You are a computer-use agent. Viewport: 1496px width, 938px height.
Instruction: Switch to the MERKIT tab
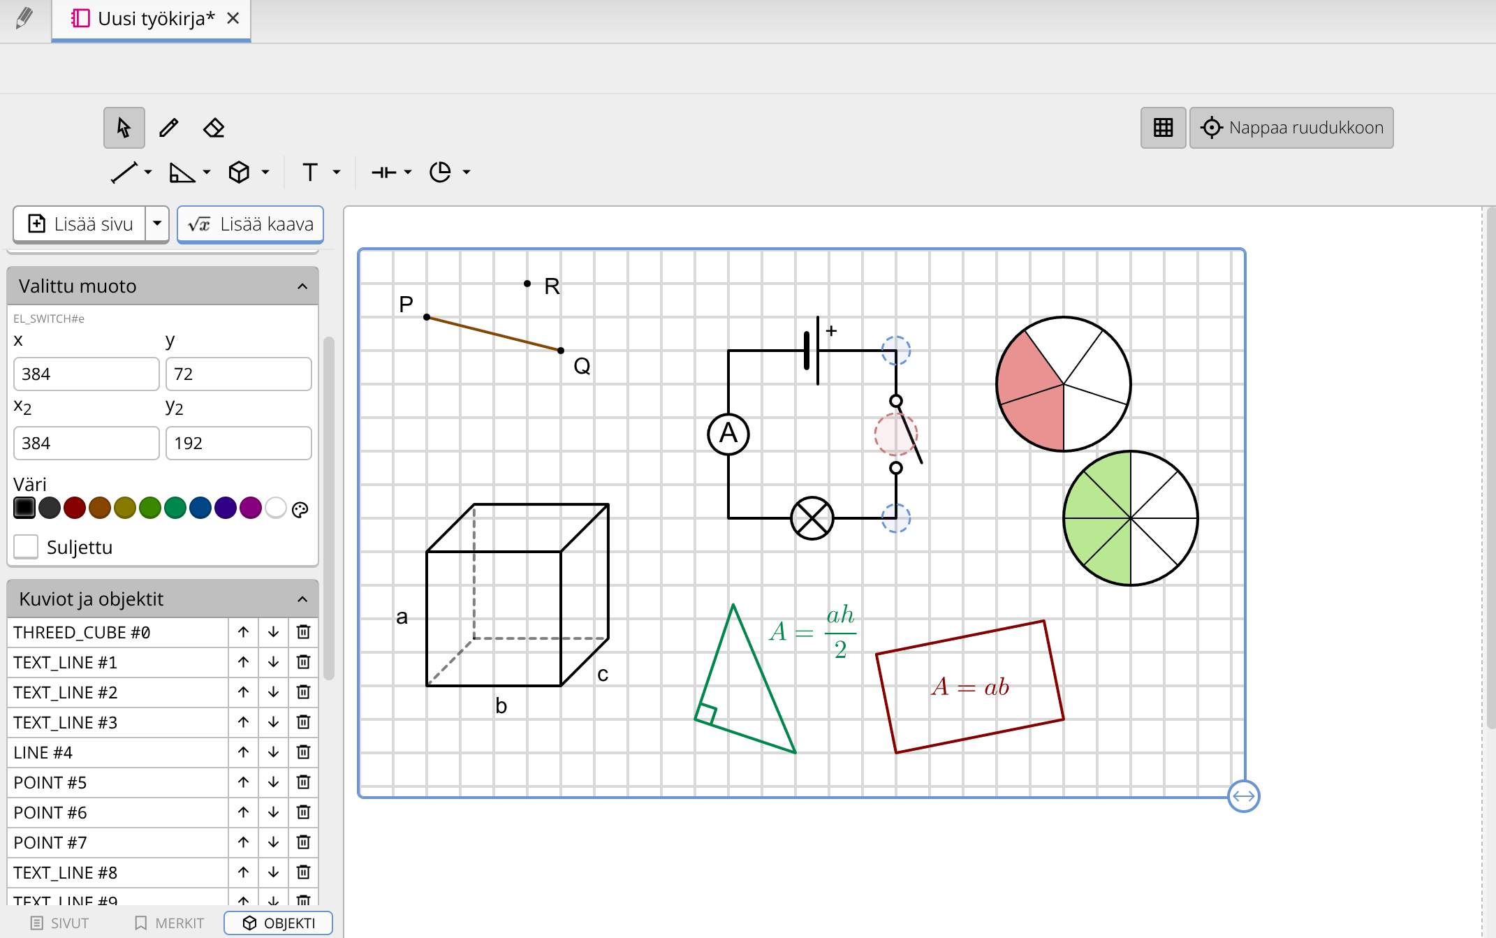pyautogui.click(x=169, y=923)
